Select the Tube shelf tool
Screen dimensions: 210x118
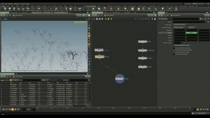tap(14, 9)
